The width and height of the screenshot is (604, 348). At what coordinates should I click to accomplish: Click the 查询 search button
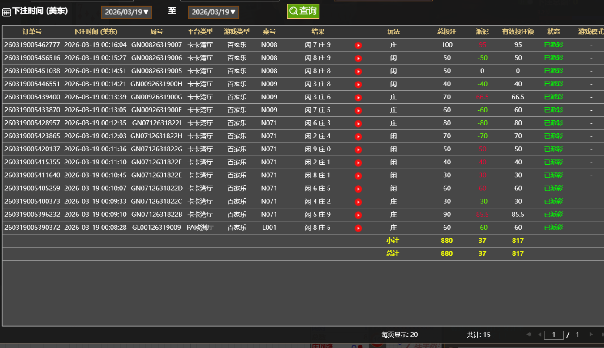point(303,11)
